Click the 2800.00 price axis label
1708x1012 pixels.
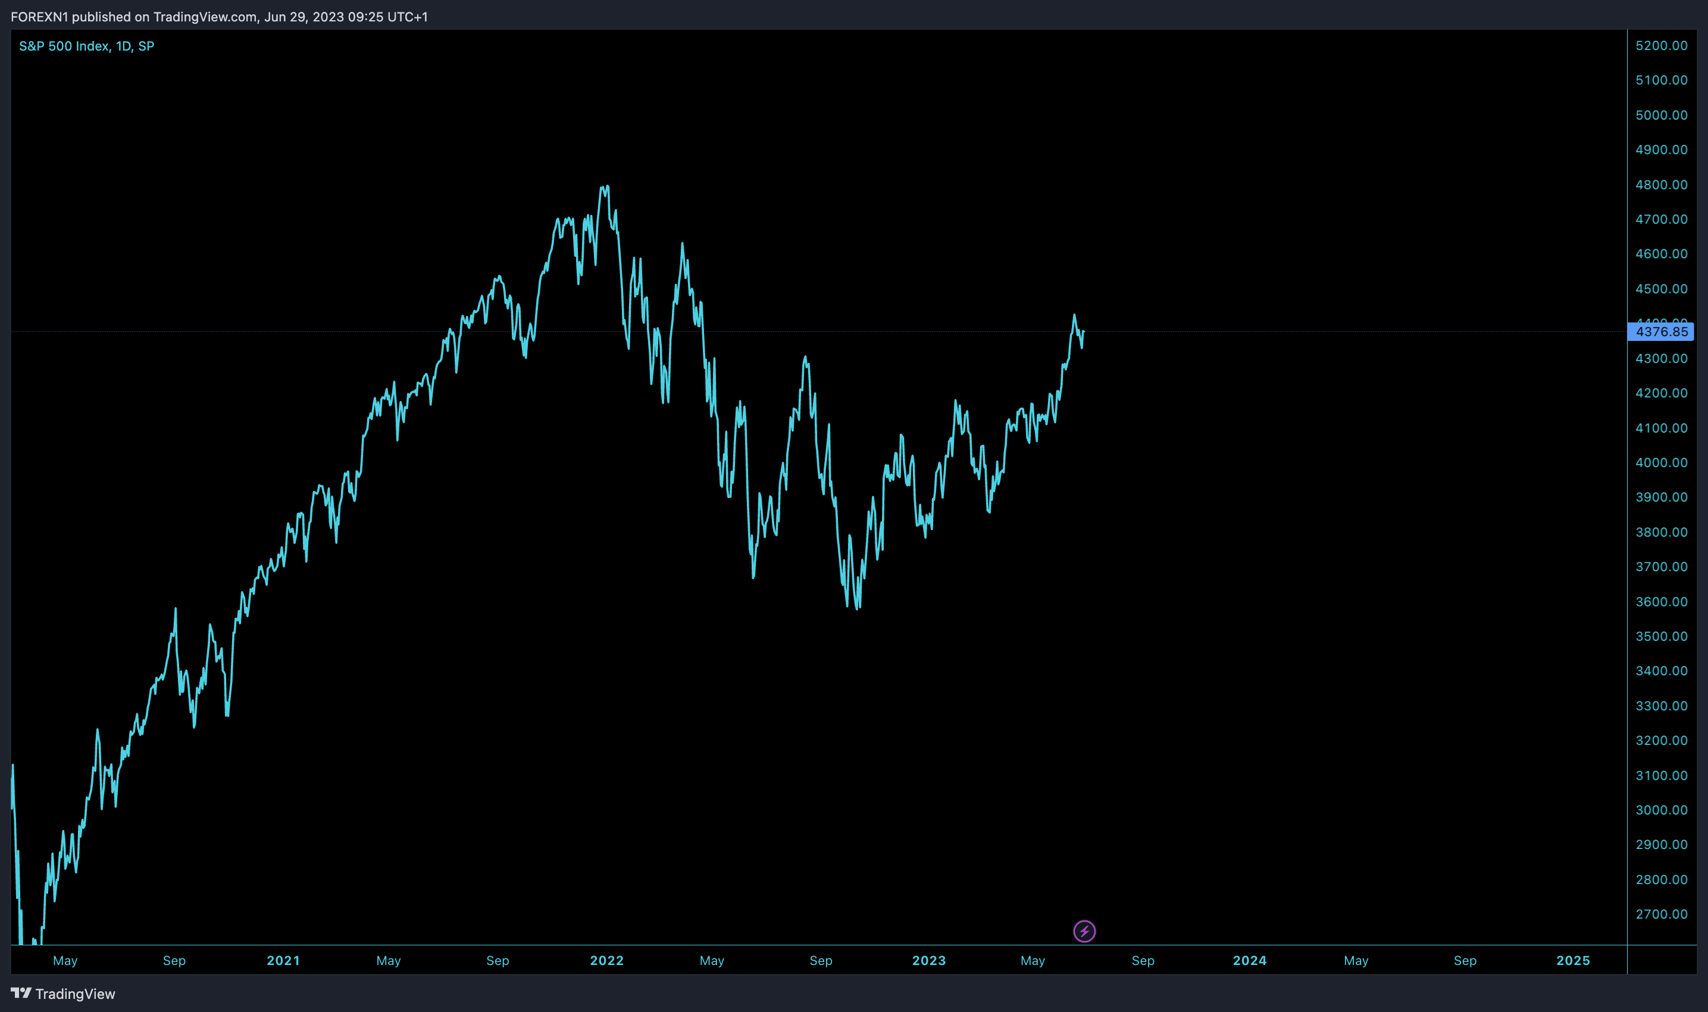coord(1661,880)
